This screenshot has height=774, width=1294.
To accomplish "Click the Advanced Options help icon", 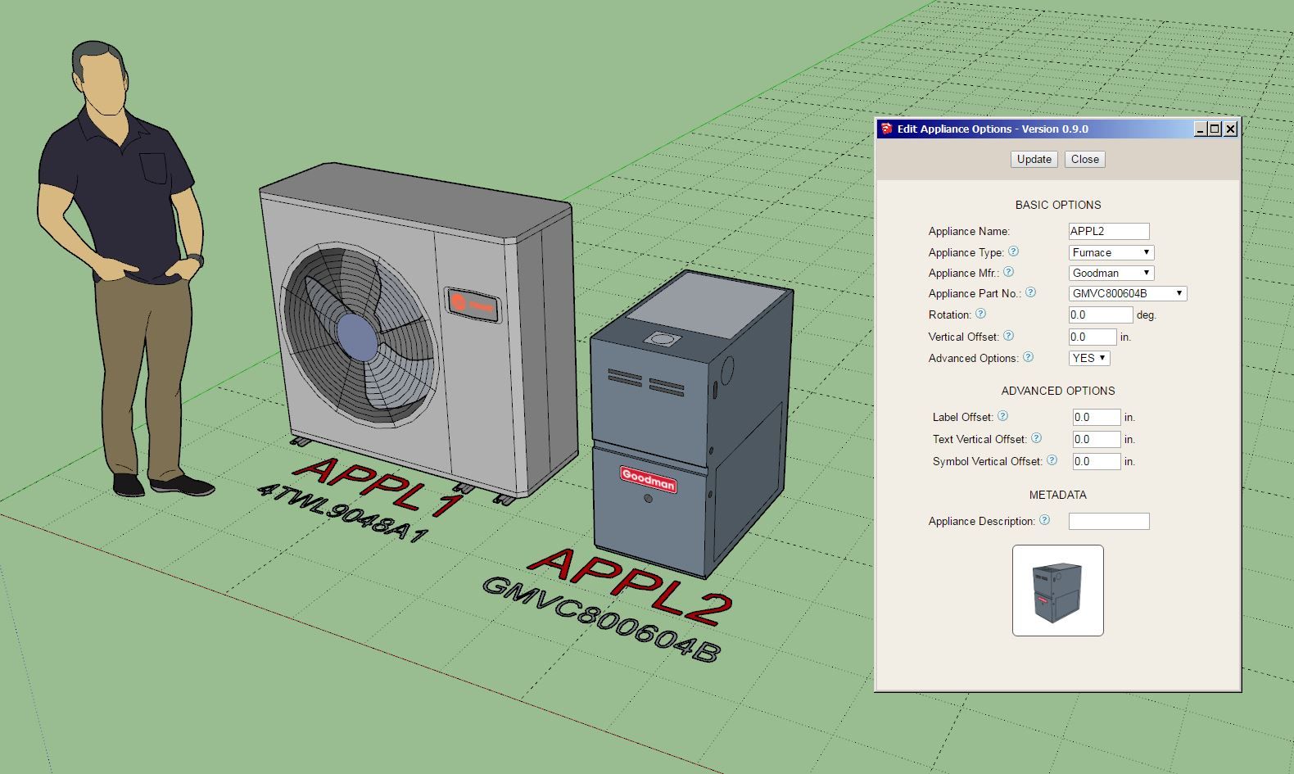I will [x=1029, y=357].
